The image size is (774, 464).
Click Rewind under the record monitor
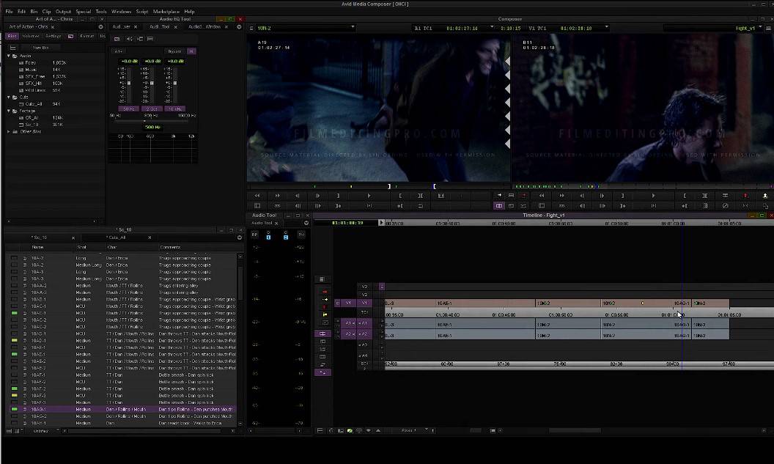pyautogui.click(x=542, y=196)
